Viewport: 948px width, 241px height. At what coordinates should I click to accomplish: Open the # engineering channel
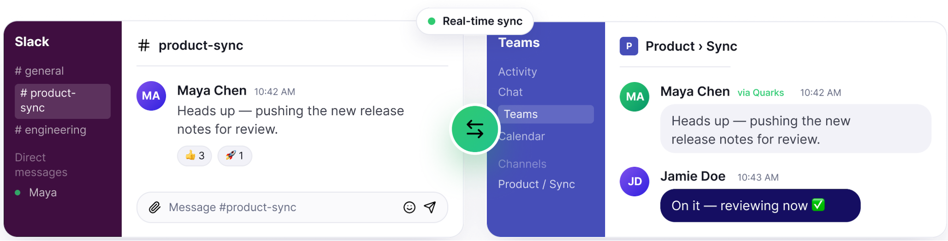[50, 130]
